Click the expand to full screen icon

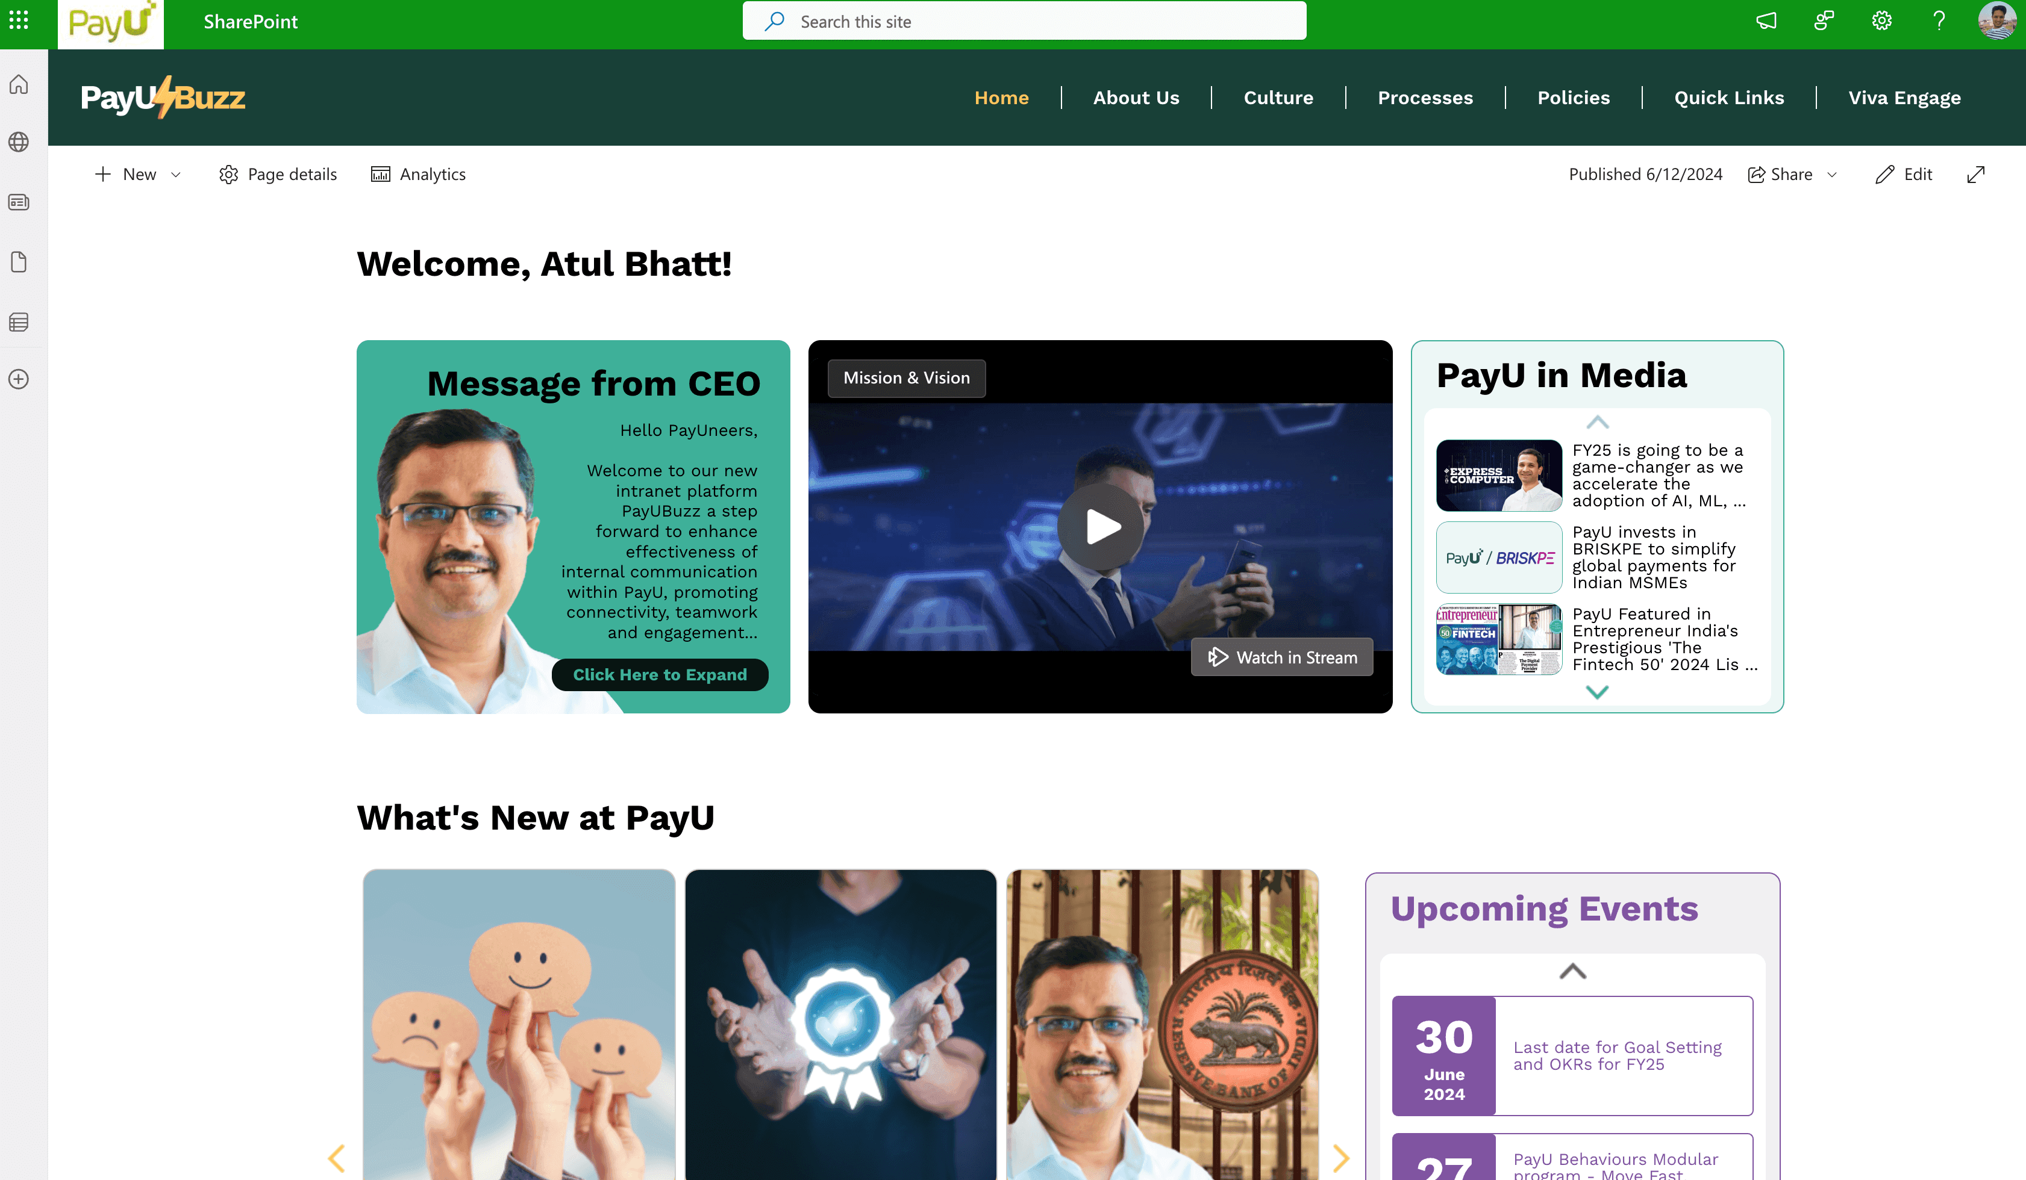1975,175
